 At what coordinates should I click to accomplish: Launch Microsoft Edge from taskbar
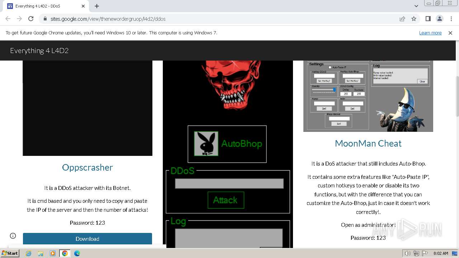[77, 253]
